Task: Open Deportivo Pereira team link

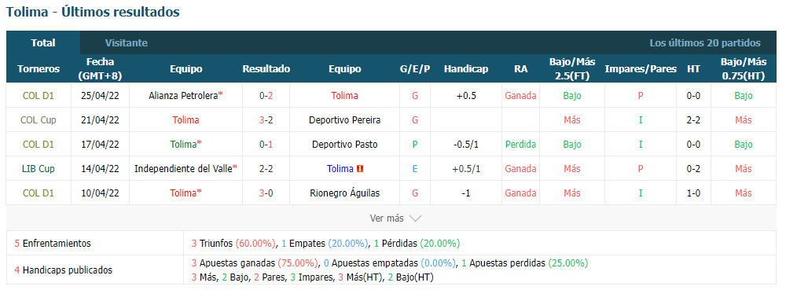Action: coord(344,120)
